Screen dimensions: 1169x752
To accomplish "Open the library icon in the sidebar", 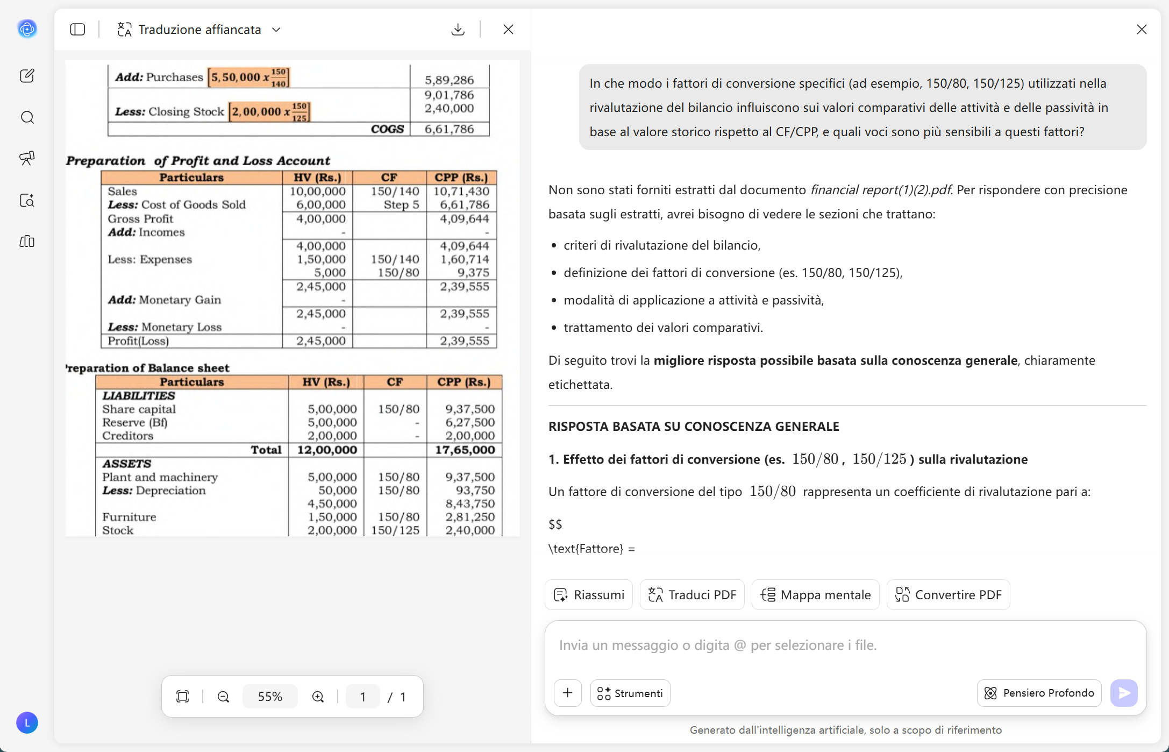I will coord(27,242).
